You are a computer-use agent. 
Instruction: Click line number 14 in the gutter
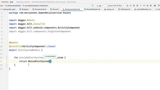click(1, 61)
